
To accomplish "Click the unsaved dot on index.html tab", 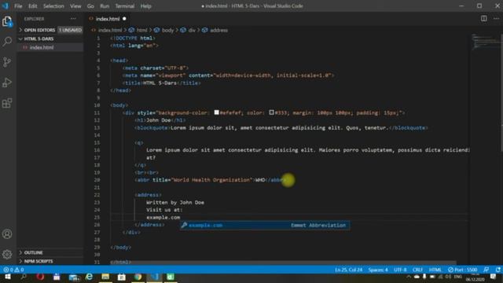I will click(124, 19).
